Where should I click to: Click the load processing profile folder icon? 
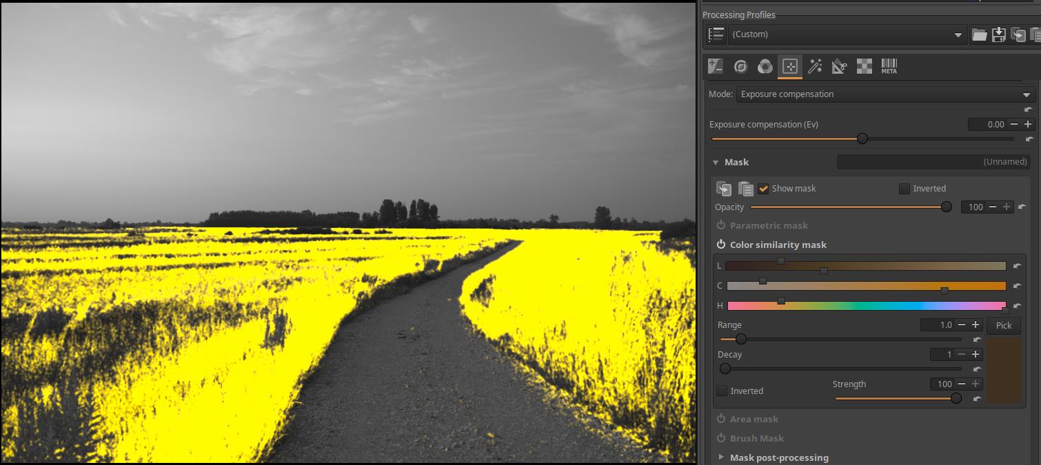pos(979,35)
